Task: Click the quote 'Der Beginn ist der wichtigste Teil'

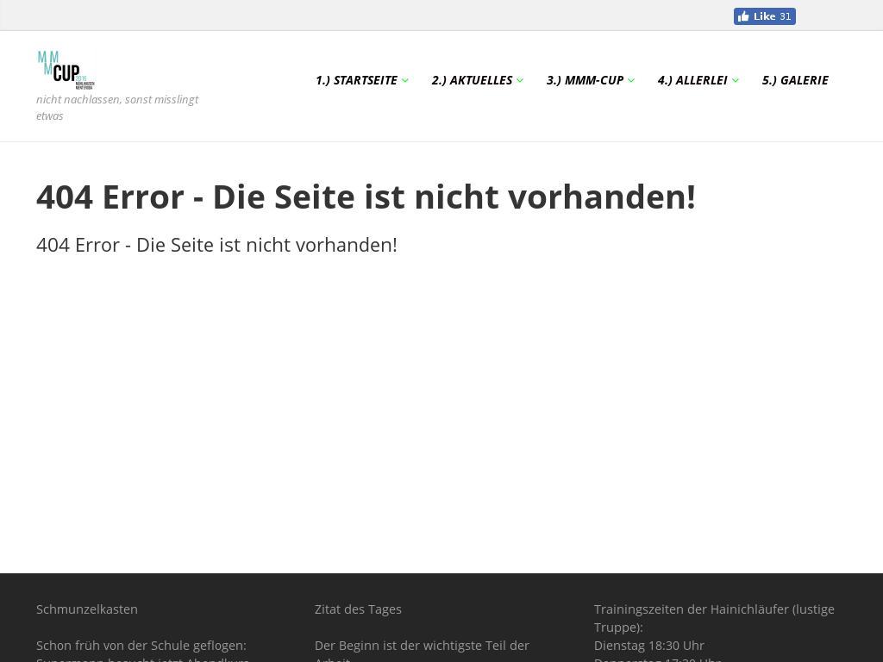Action: pyautogui.click(x=422, y=645)
